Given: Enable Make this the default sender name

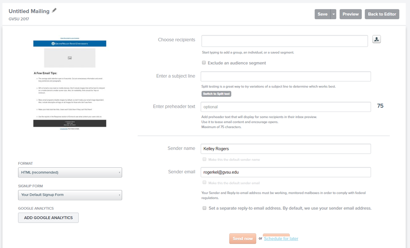Looking at the screenshot, I should click(x=204, y=159).
